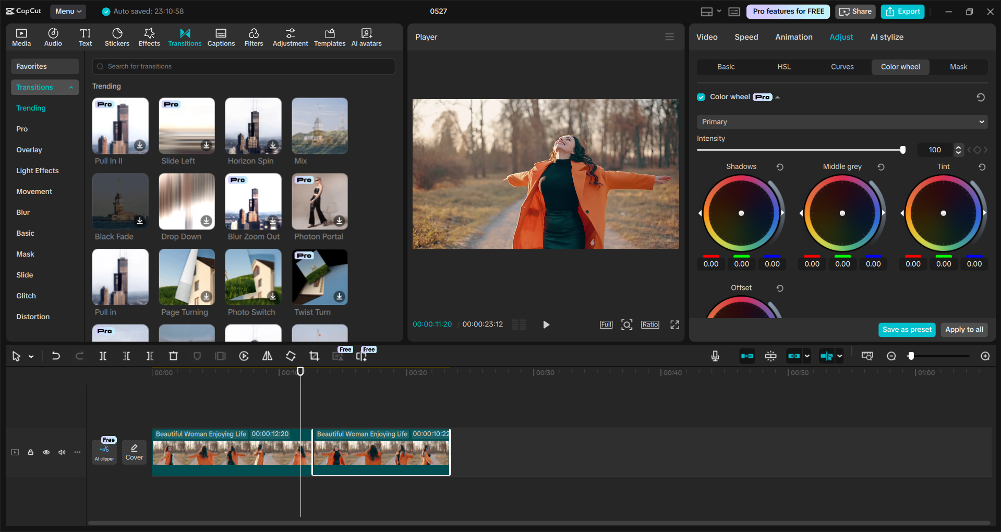Click the Delete icon in the timeline toolbar

[173, 356]
